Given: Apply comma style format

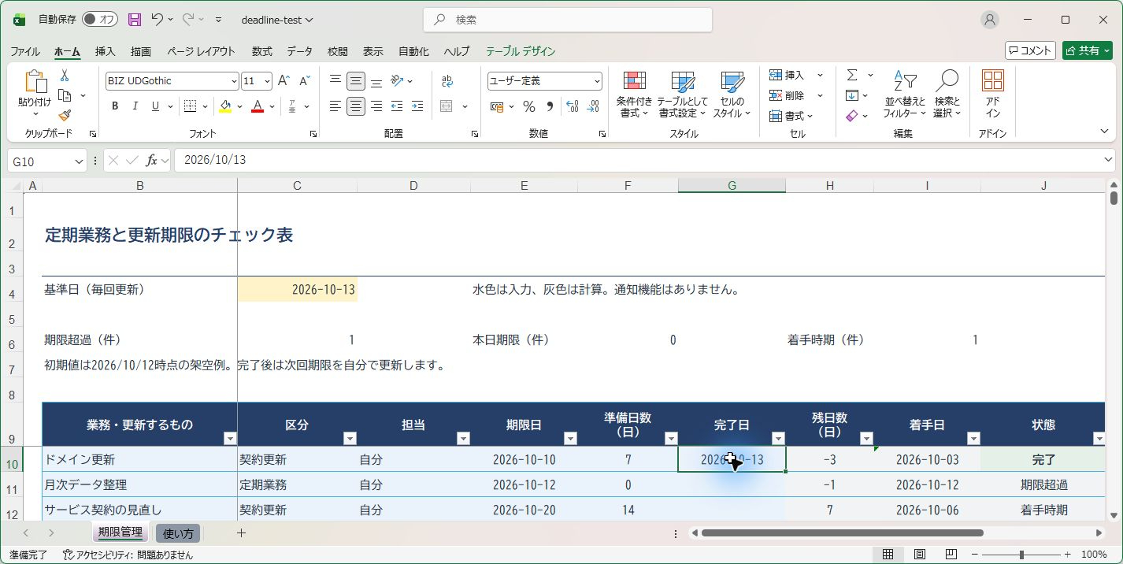Looking at the screenshot, I should click(x=550, y=106).
